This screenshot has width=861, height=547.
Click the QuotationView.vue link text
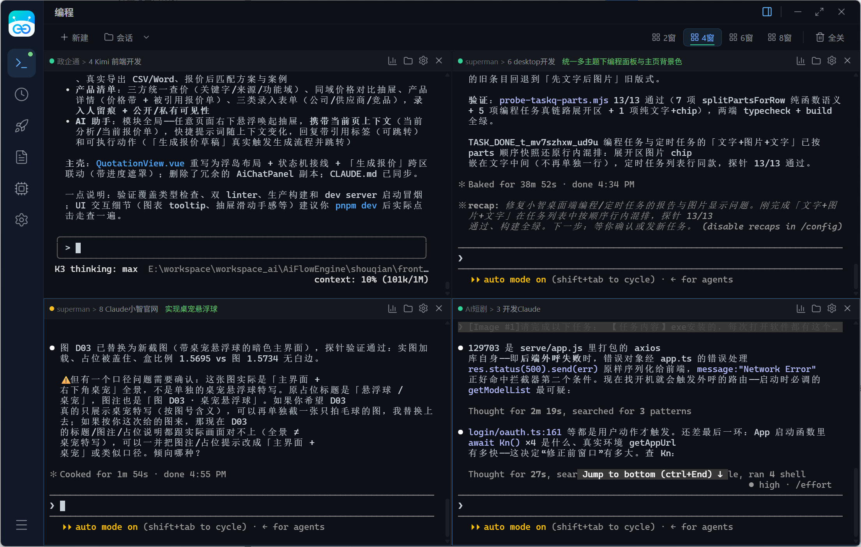pyautogui.click(x=140, y=163)
